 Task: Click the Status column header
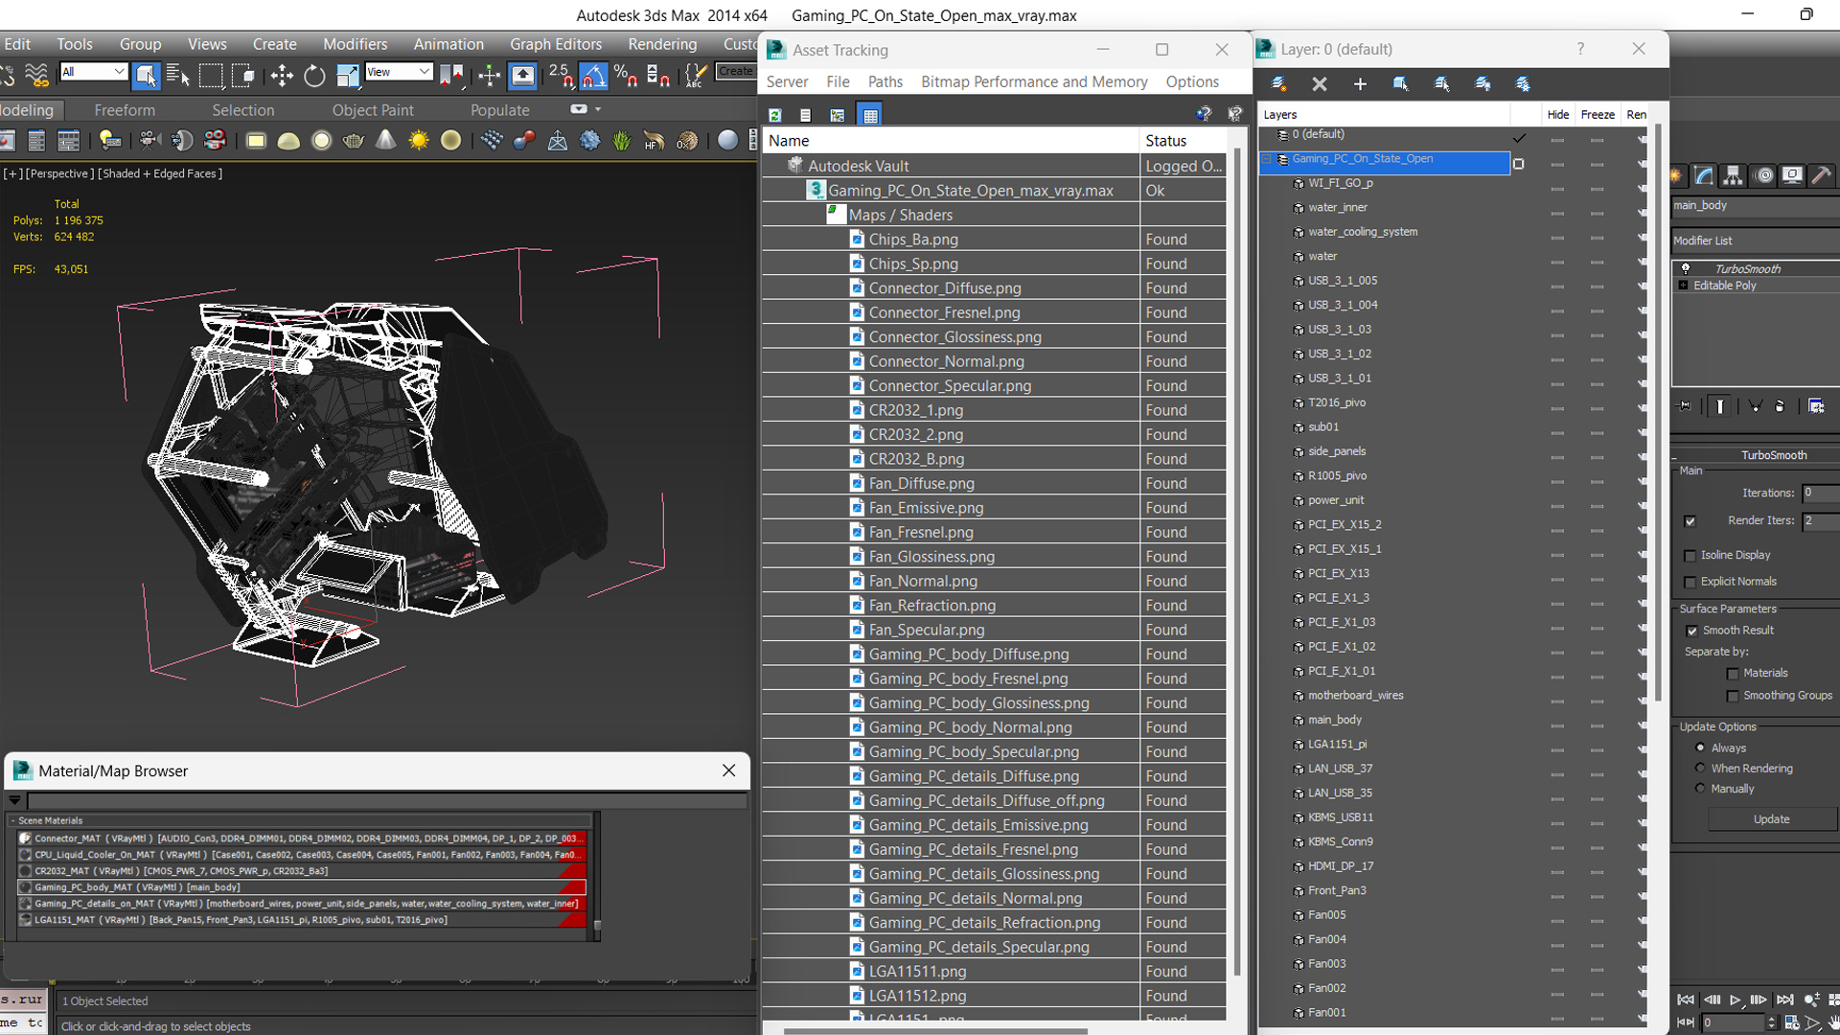tap(1183, 141)
